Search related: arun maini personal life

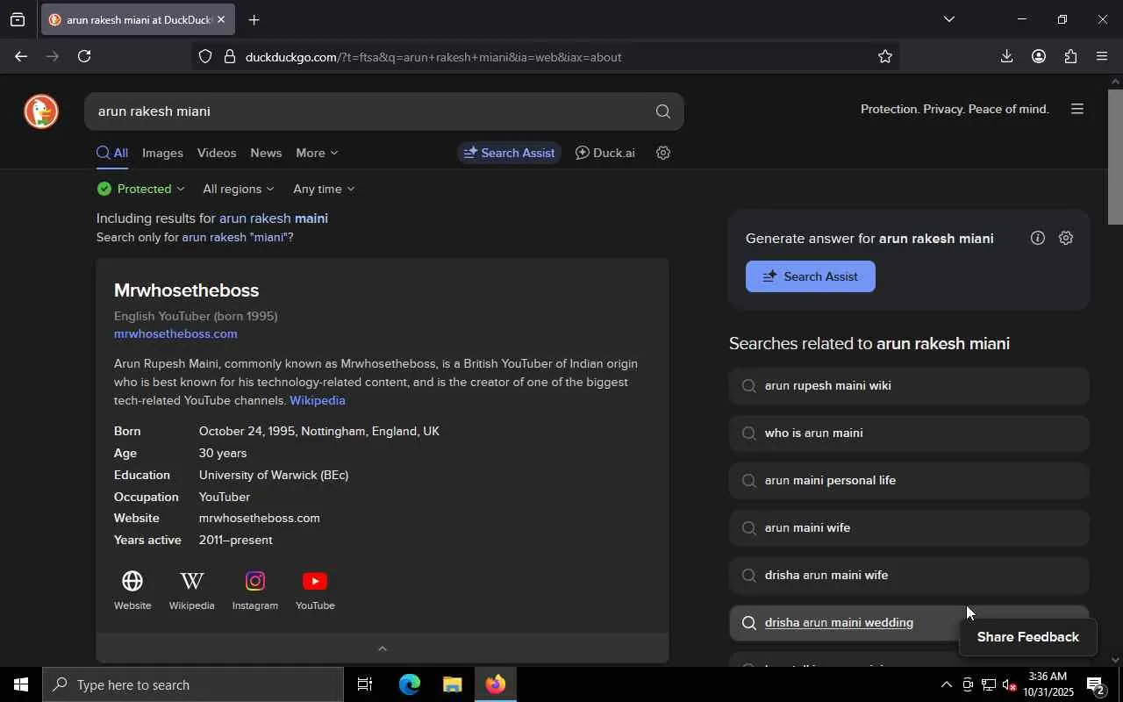point(909,481)
